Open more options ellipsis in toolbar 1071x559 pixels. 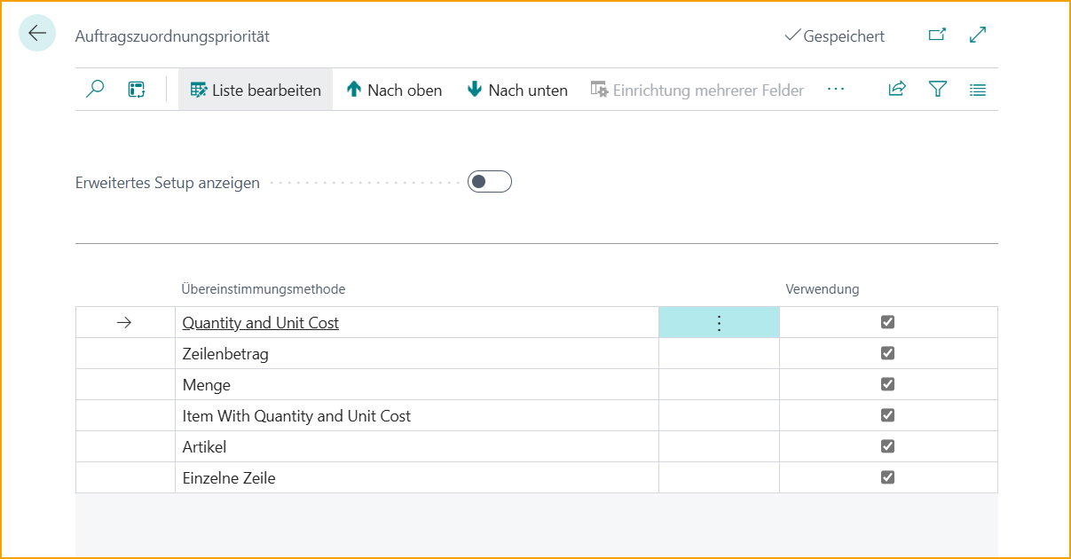(x=835, y=90)
